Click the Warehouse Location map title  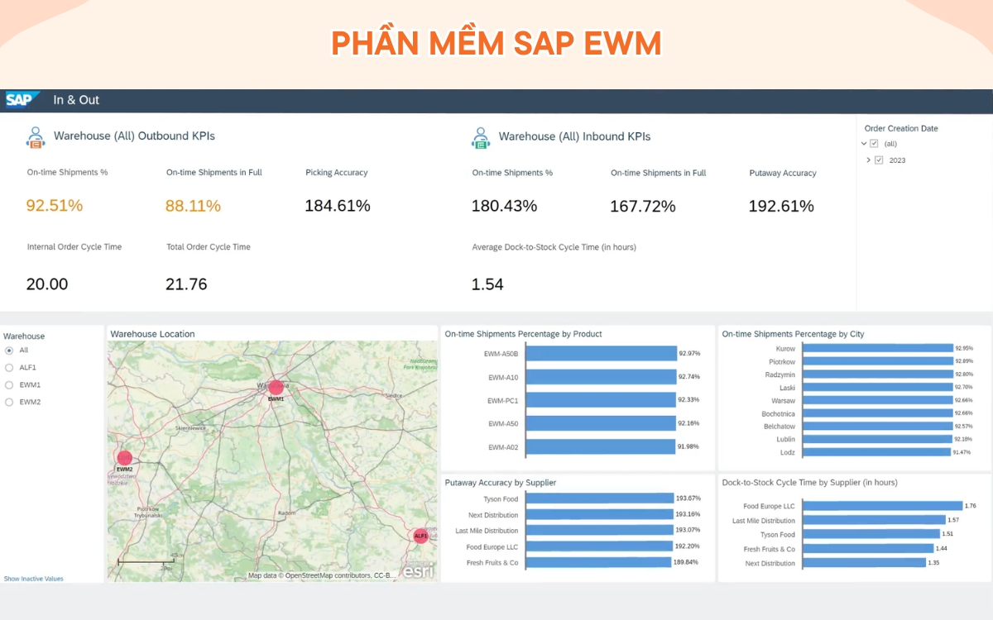tap(152, 334)
